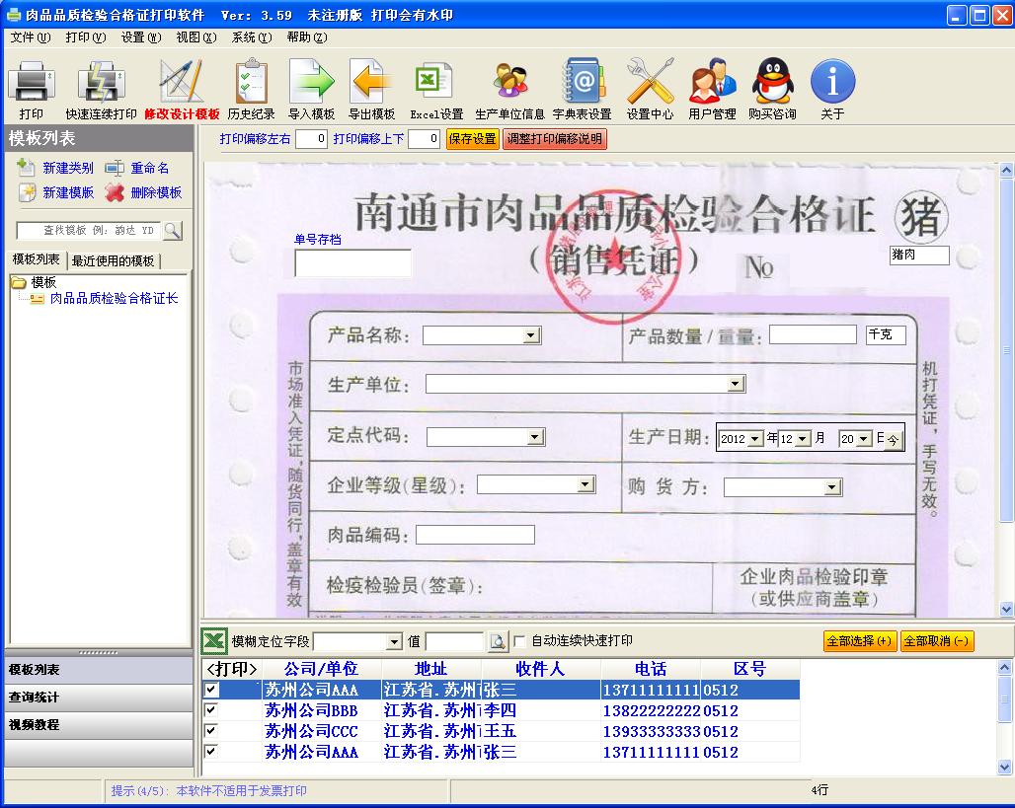The height and width of the screenshot is (808, 1015).
Task: Expand the 产品名称 dropdown
Action: point(531,335)
